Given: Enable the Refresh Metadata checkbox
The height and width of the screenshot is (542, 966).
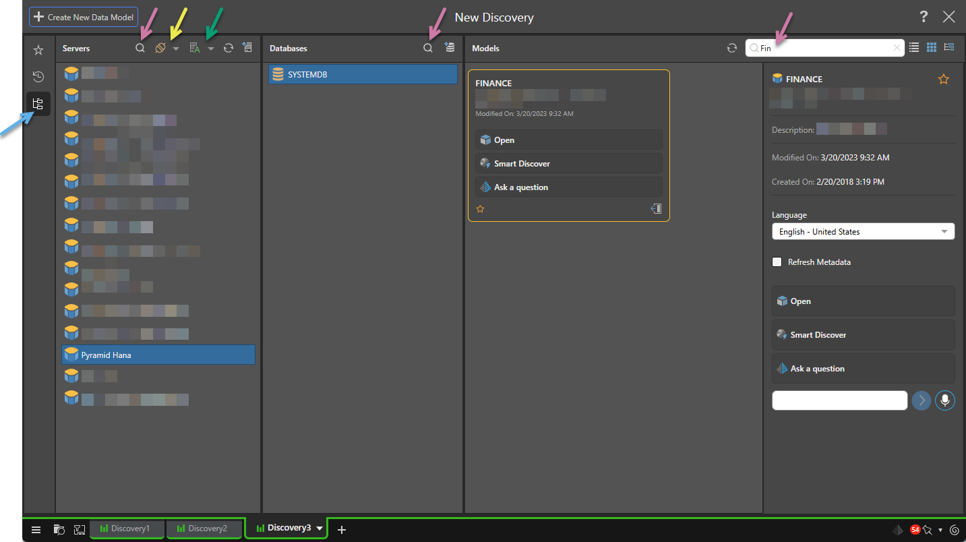Looking at the screenshot, I should tap(777, 262).
